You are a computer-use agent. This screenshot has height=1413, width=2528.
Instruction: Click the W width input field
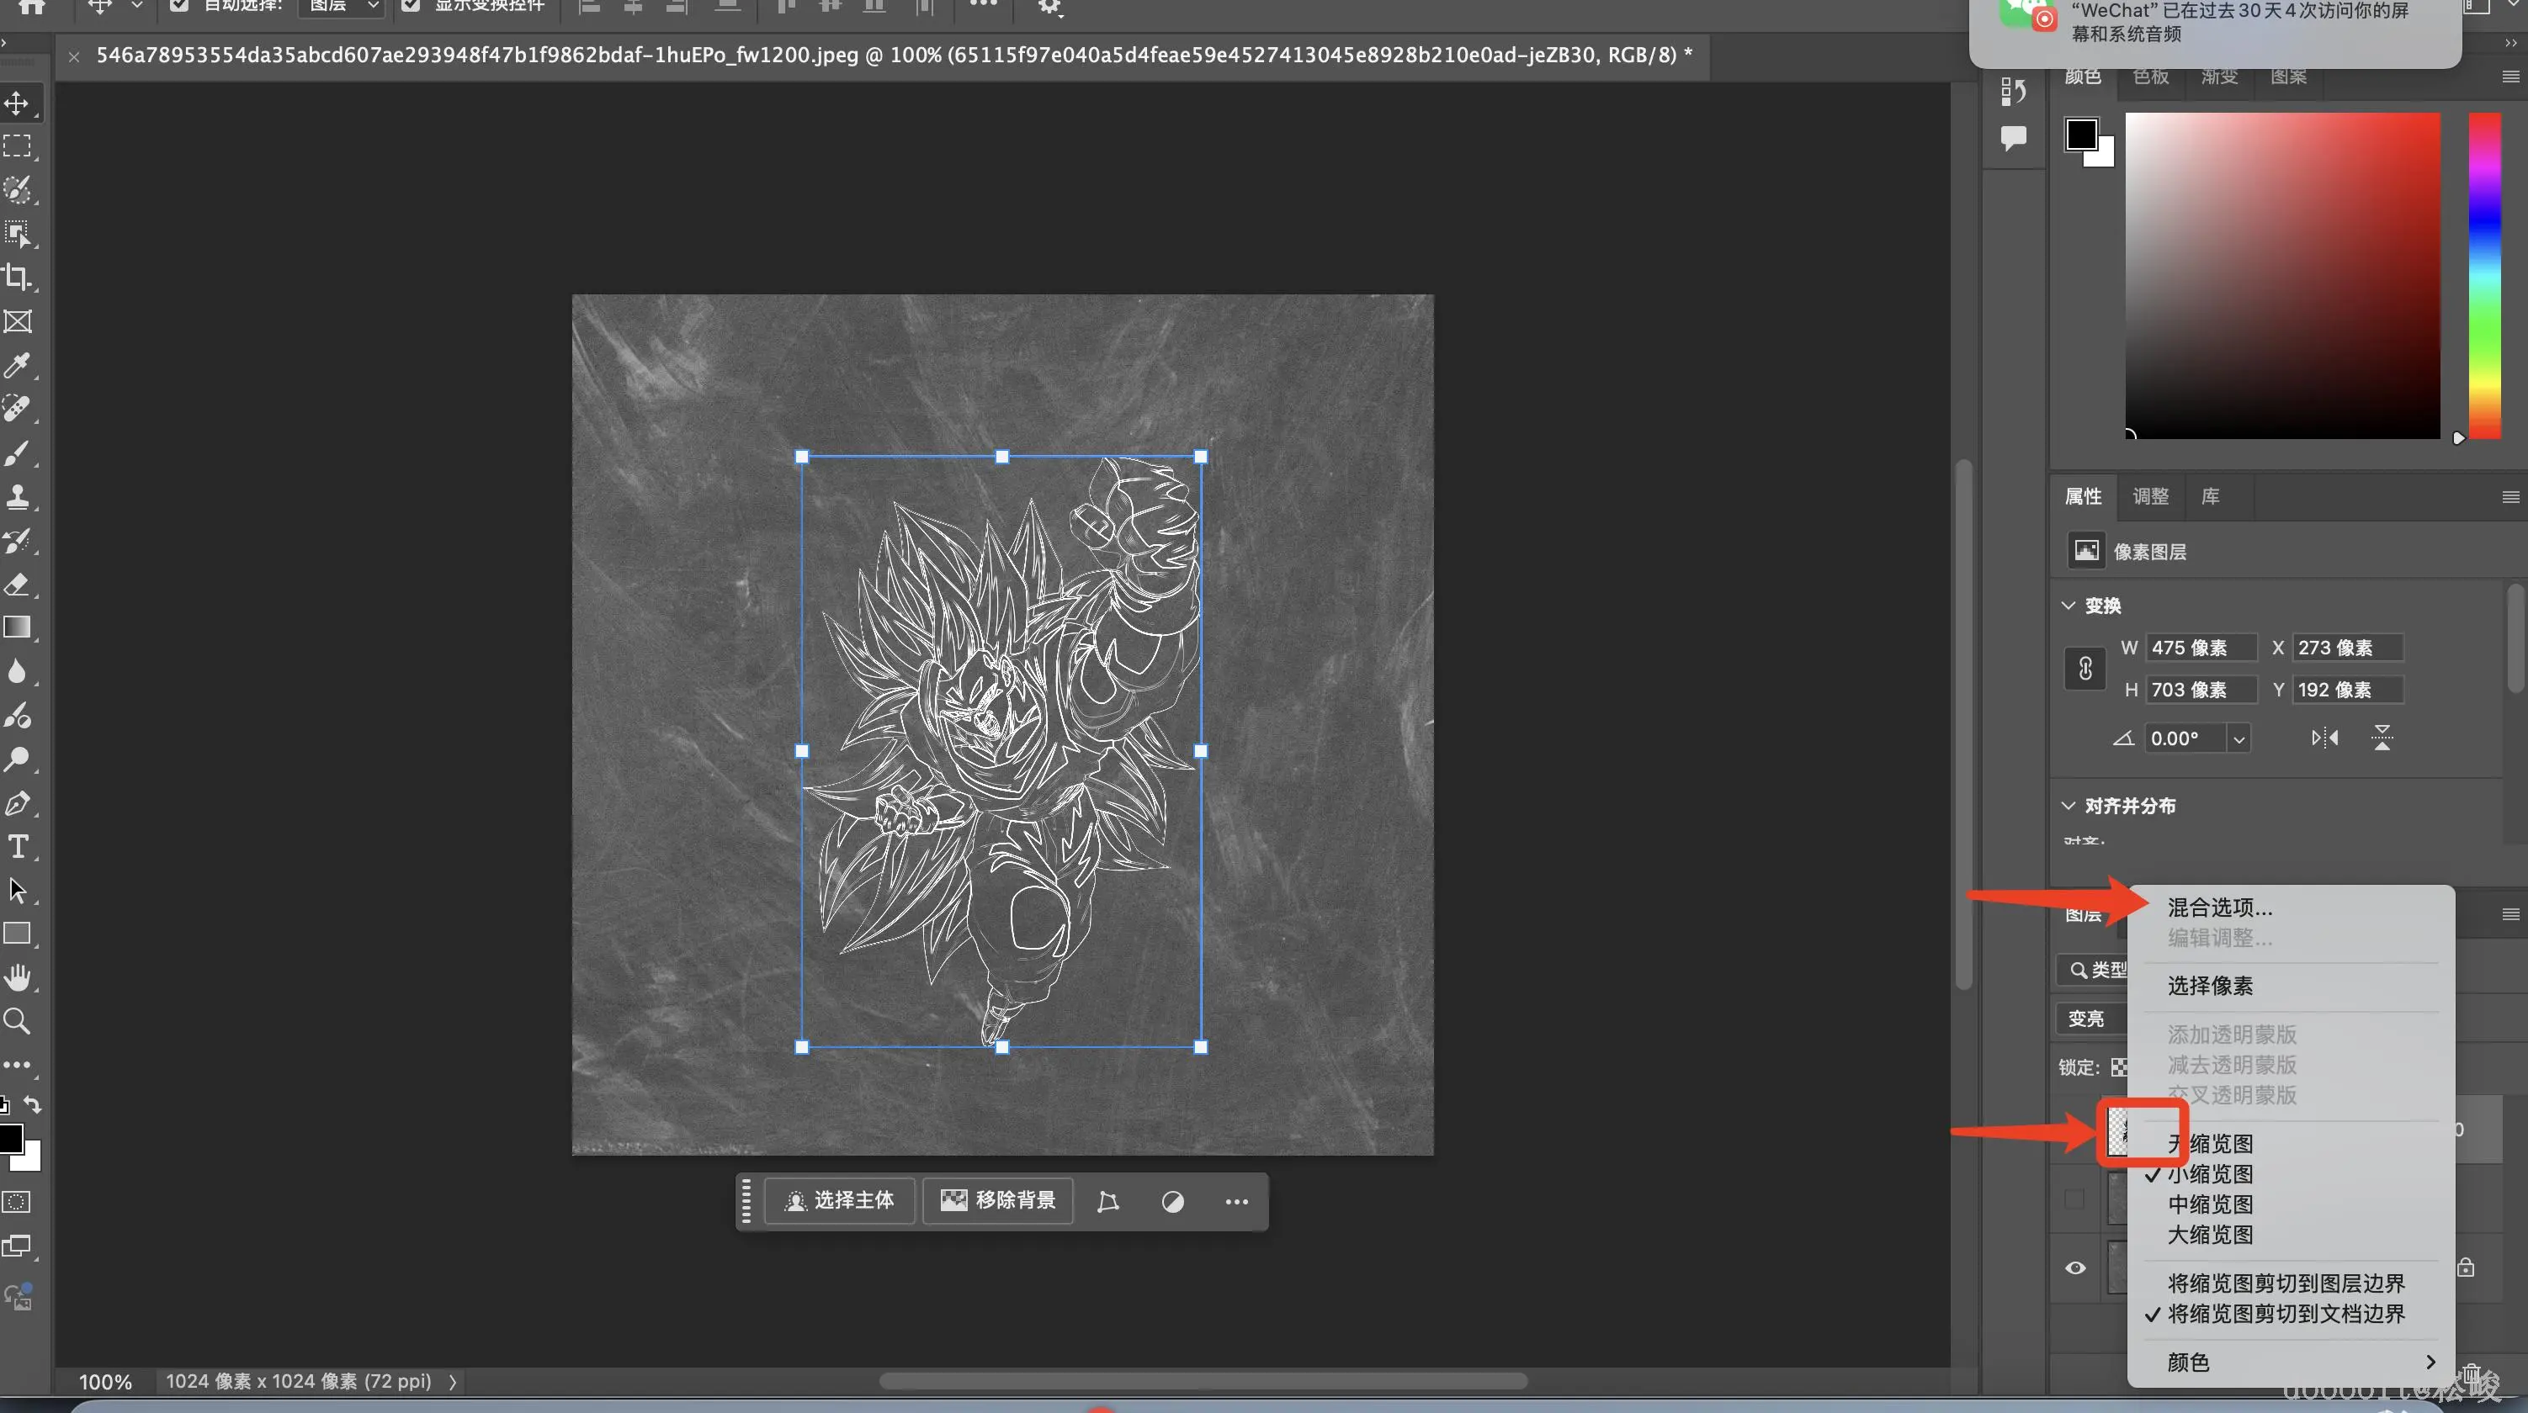coord(2201,647)
